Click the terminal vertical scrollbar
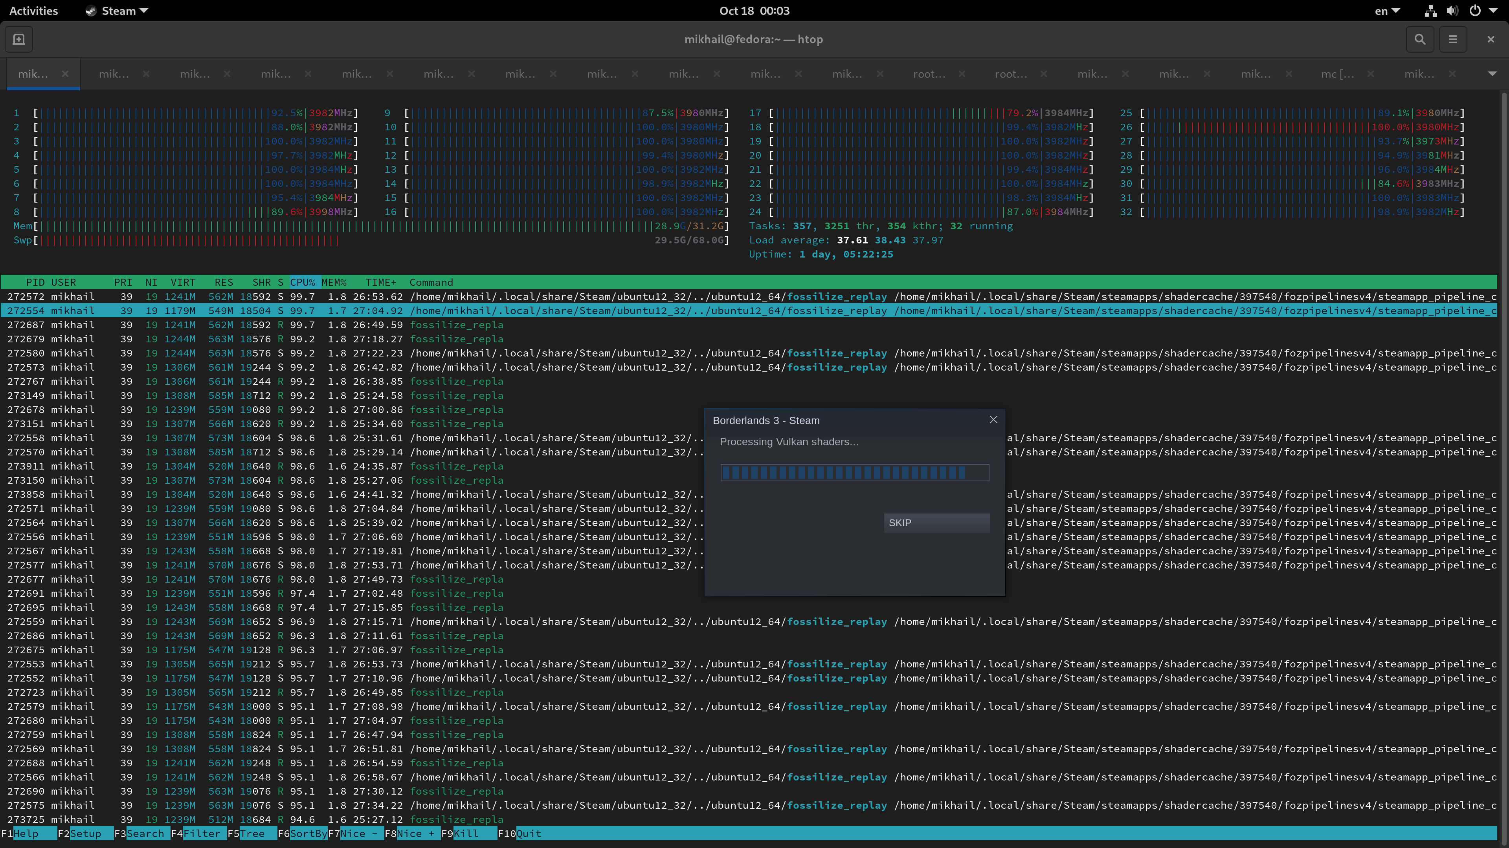 (x=1504, y=468)
